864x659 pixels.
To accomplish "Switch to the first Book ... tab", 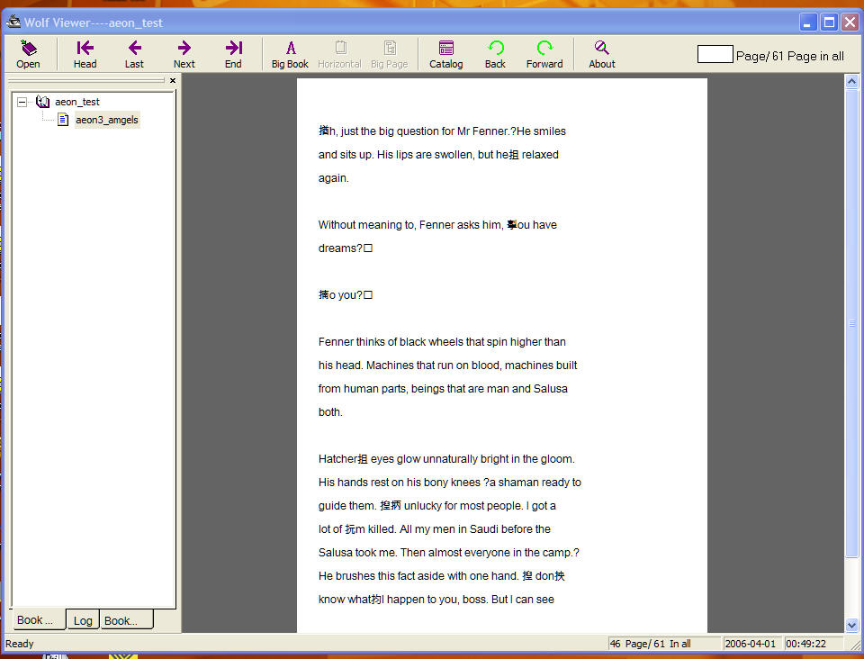I will [38, 620].
